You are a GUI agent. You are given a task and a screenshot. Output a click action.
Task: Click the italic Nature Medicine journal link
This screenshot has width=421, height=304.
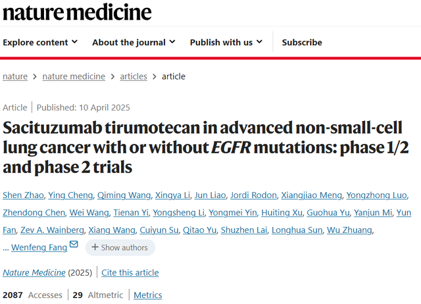pos(34,272)
